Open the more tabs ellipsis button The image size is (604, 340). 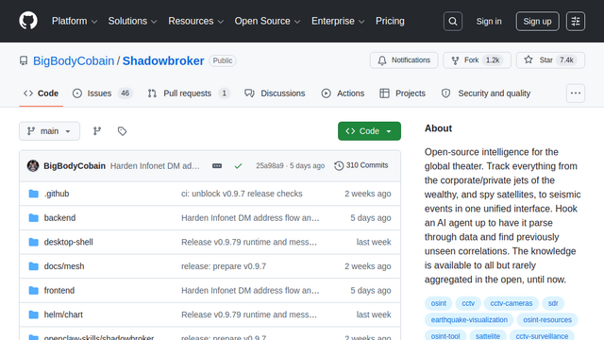[576, 93]
